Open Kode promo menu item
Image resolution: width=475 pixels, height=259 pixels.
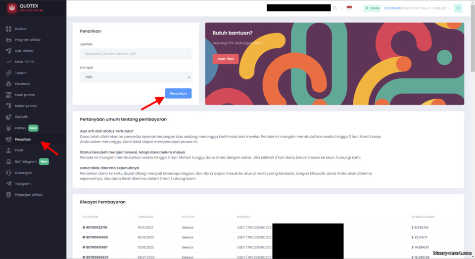click(x=25, y=95)
